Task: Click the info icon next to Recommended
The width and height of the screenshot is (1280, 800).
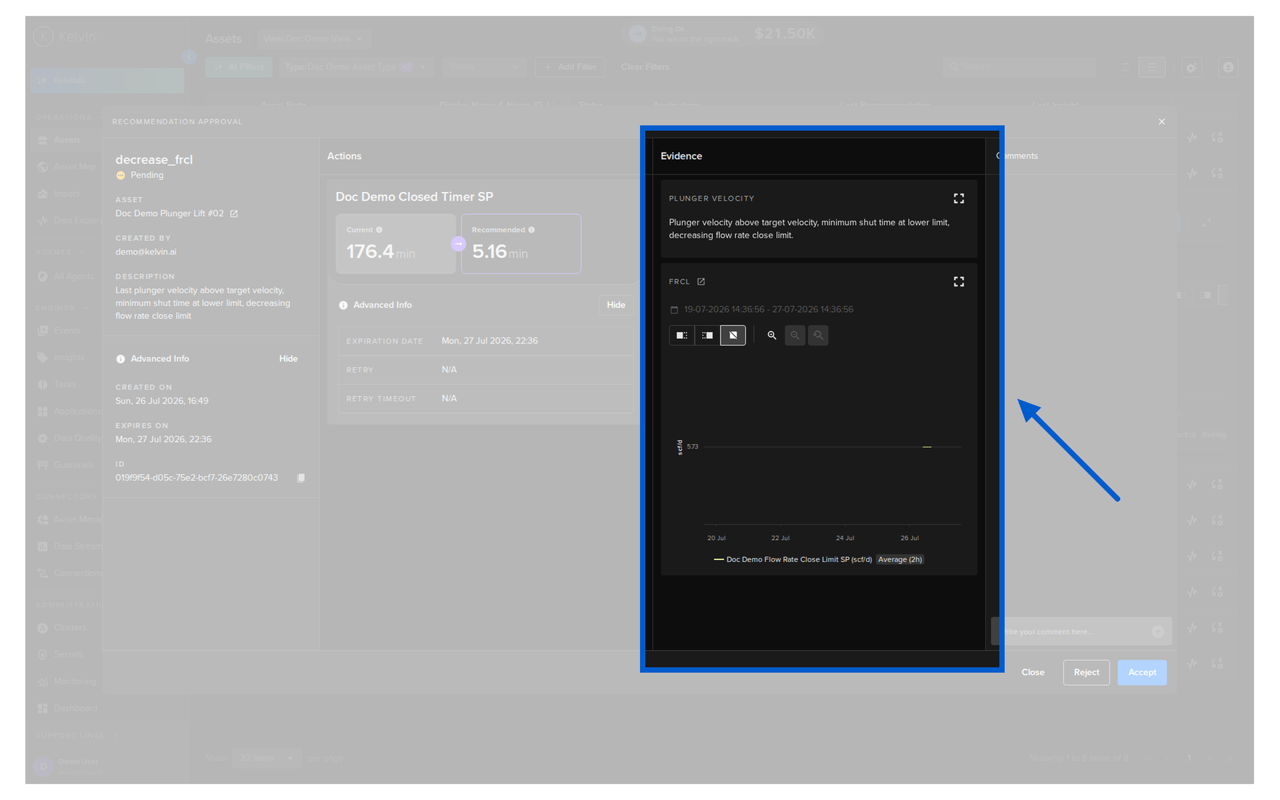Action: click(x=531, y=230)
